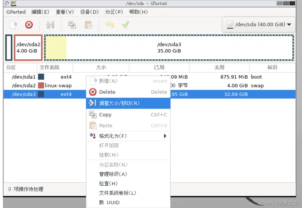
Task: Click the 未用 column header
Action: 219,67
